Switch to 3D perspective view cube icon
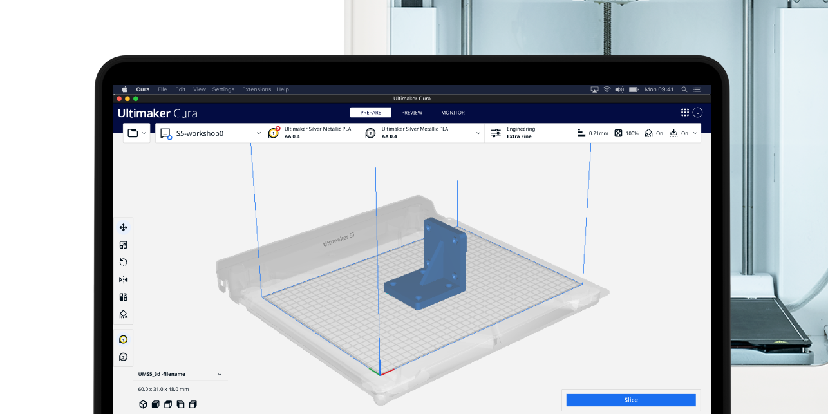Image resolution: width=828 pixels, height=414 pixels. pos(143,404)
